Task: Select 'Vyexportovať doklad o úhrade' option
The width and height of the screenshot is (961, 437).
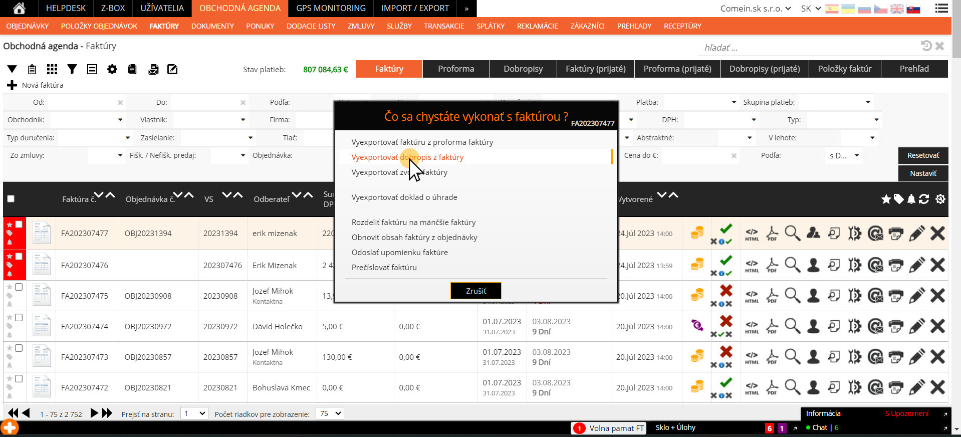Action: [x=404, y=197]
